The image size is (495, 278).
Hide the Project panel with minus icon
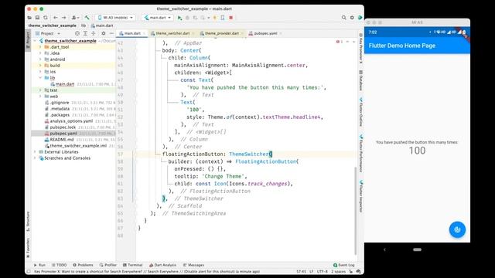(111, 33)
